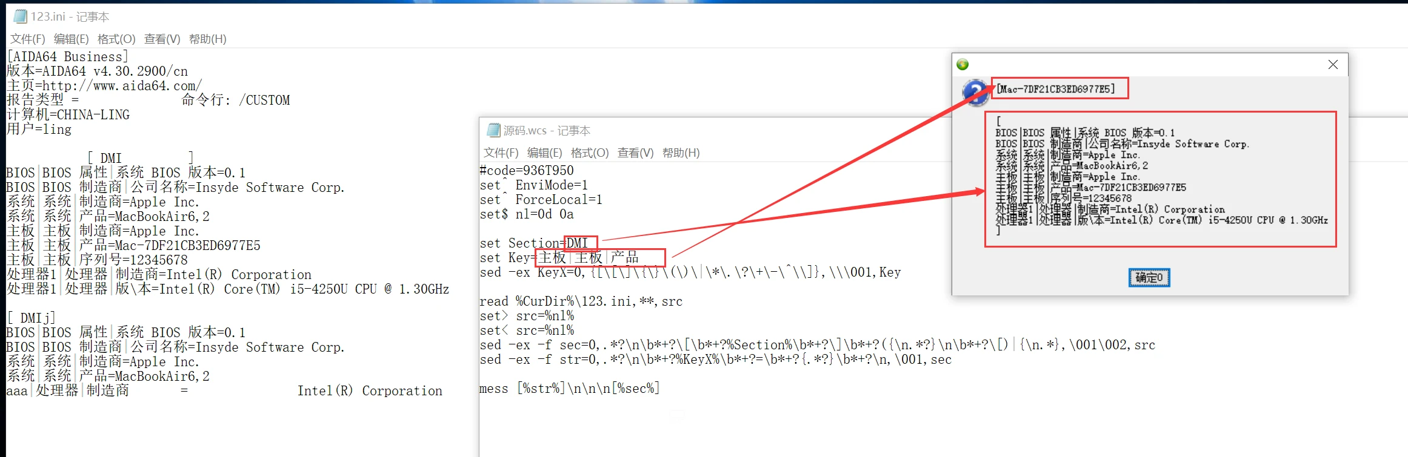The width and height of the screenshot is (1408, 457).
Task: Open 查看(V) menu in the 源码.wcs window
Action: click(x=635, y=153)
